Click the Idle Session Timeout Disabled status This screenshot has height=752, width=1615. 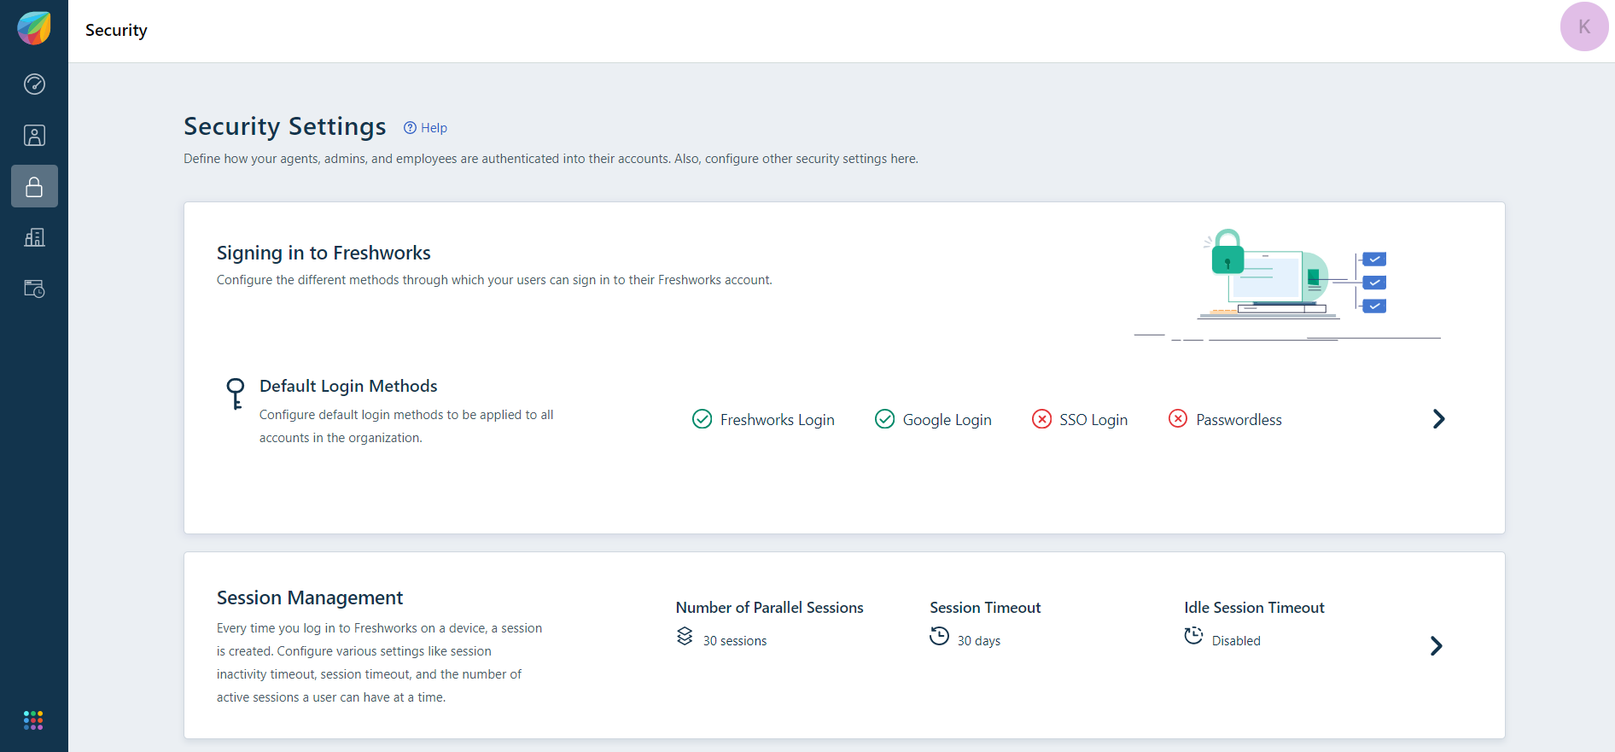point(1235,641)
